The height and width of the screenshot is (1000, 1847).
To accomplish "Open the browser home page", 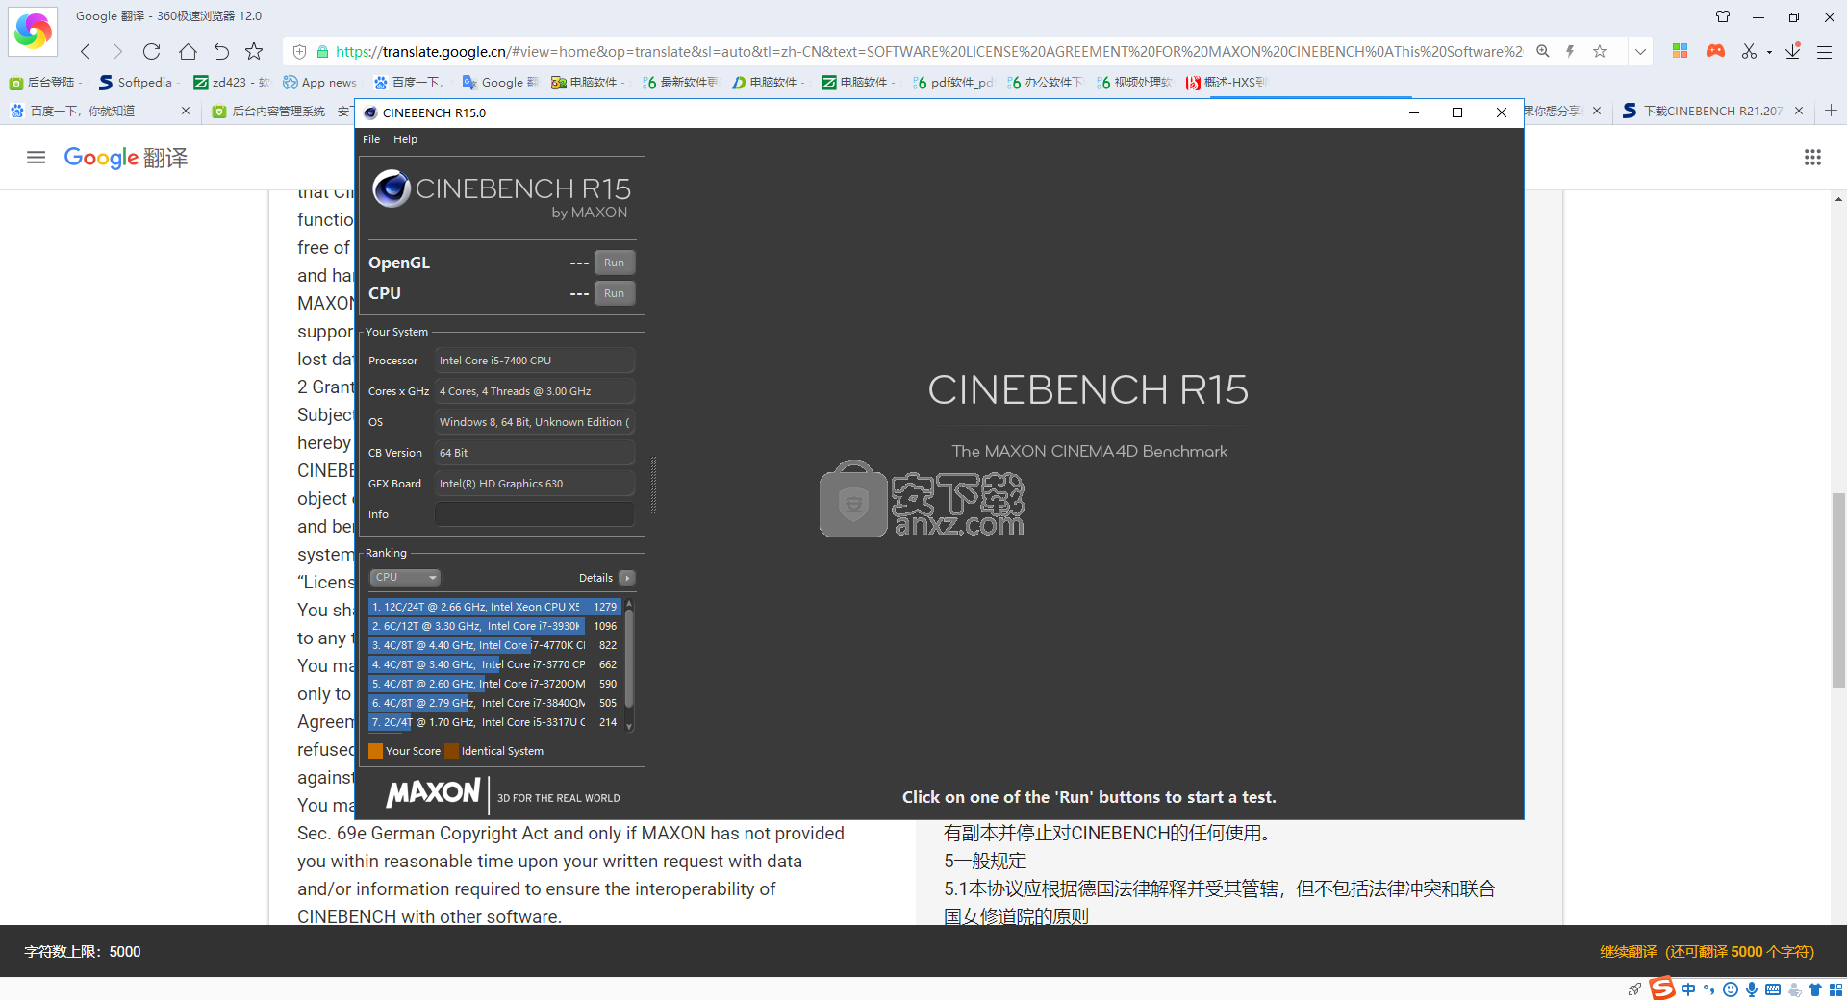I will [x=188, y=51].
